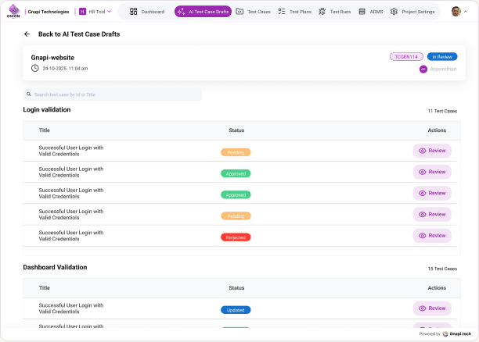Screen dimensions: 479x342
Task: Review the second Pending login test case
Action: click(432, 214)
